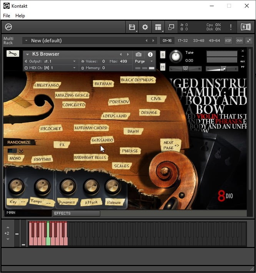Minimize instrument header with dash icon
The height and width of the screenshot is (273, 256).
243,56
